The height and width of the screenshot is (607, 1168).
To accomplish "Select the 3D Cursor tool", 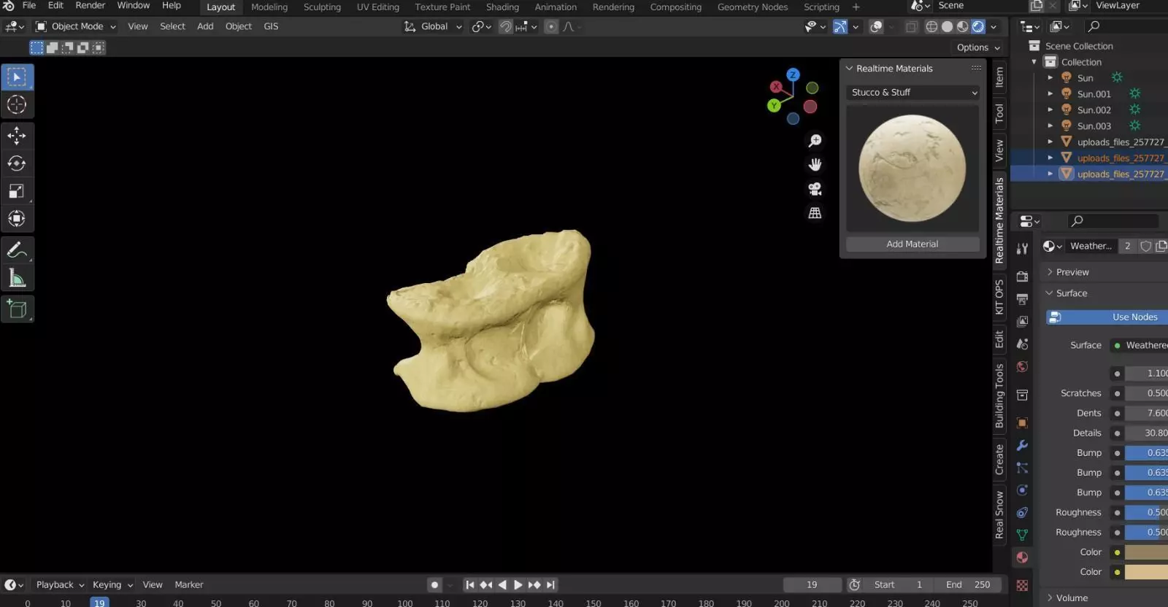I will click(x=17, y=104).
